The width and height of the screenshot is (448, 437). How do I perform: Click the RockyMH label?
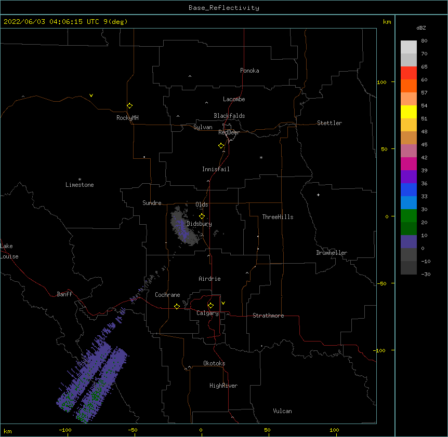point(127,118)
